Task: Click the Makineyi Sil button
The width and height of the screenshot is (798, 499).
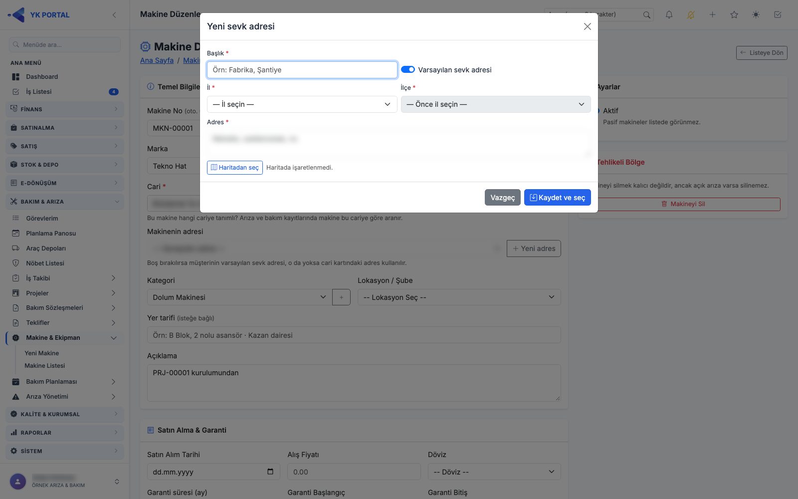Action: point(683,204)
